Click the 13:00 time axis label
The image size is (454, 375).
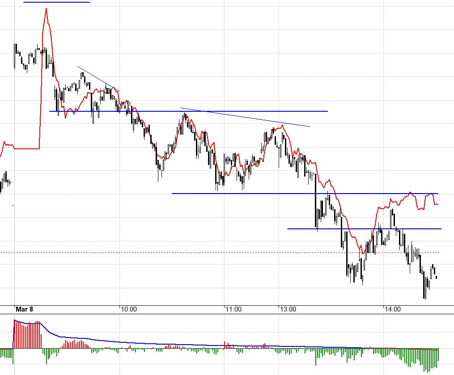coord(288,309)
